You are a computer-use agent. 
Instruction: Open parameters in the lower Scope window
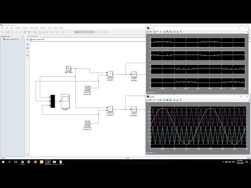[151, 100]
